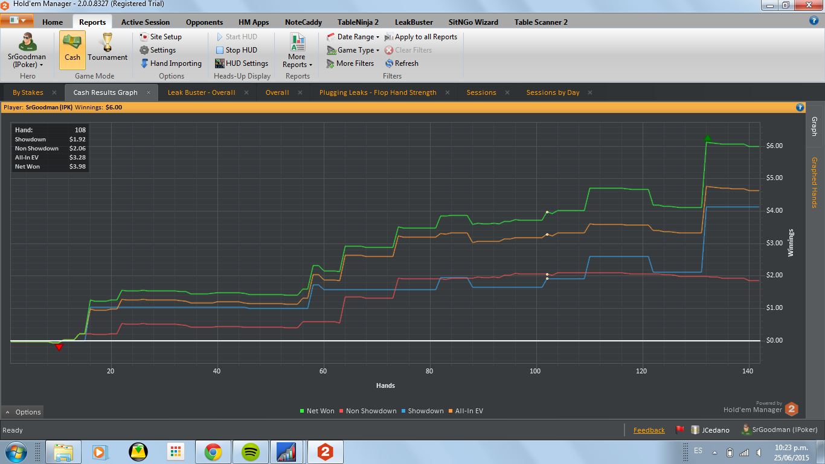This screenshot has width=825, height=464.
Task: Open Hand Importing
Action: (x=171, y=63)
